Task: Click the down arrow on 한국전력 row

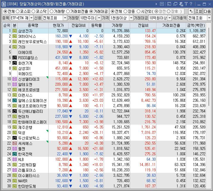Action: pos(71,154)
